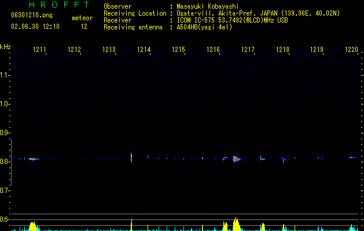Click the yellow amplitude peak below 1211
The image size is (364, 231).
click(33, 226)
